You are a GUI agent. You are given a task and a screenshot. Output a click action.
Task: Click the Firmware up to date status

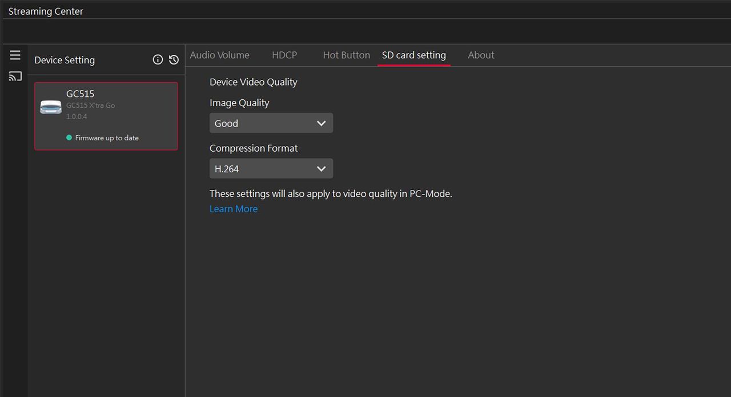103,138
